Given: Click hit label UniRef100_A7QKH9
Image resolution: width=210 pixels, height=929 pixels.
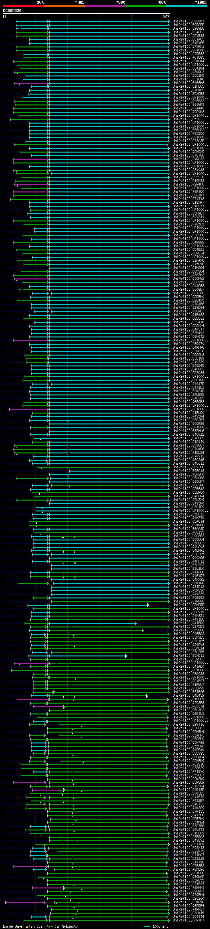Looking at the screenshot, I should tap(188, 90).
